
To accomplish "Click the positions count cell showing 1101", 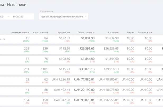I will (x=43, y=69).
